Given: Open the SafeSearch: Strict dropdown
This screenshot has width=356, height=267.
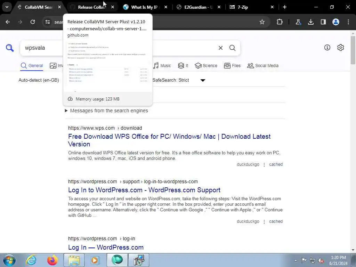Looking at the screenshot, I should click(179, 80).
